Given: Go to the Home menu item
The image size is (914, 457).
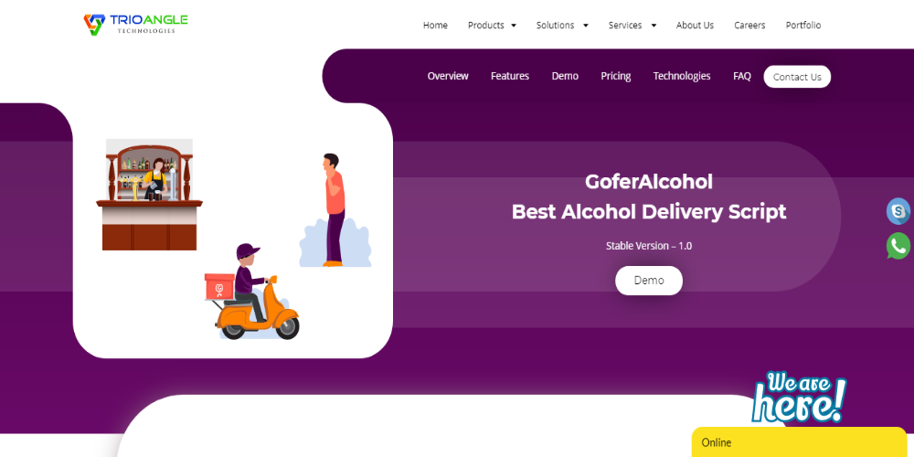Looking at the screenshot, I should pos(435,25).
